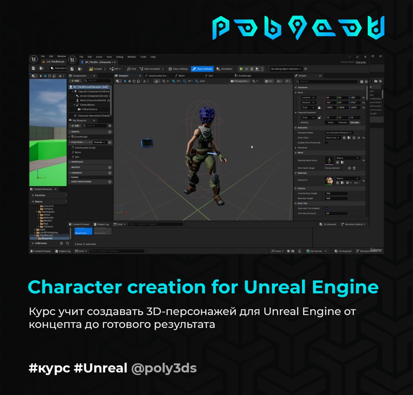Click the Details search field
The width and height of the screenshot is (413, 395).
[327, 82]
